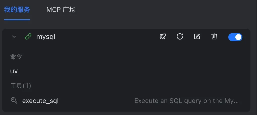Click the truncated Execute an SQL query description
Image resolution: width=257 pixels, height=115 pixels.
click(186, 101)
